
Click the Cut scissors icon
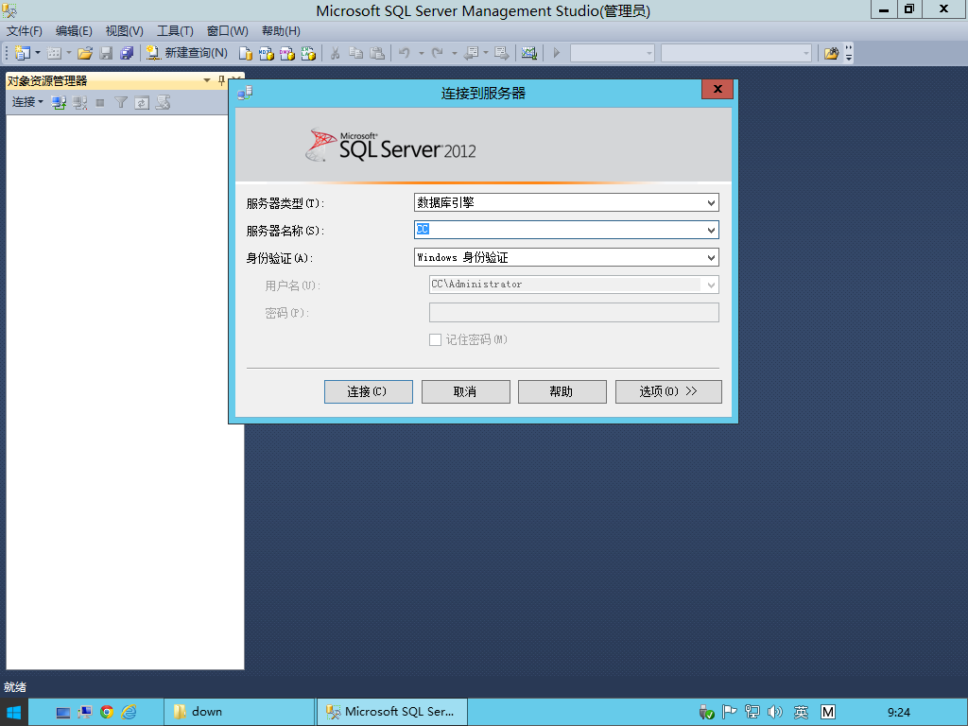(336, 53)
